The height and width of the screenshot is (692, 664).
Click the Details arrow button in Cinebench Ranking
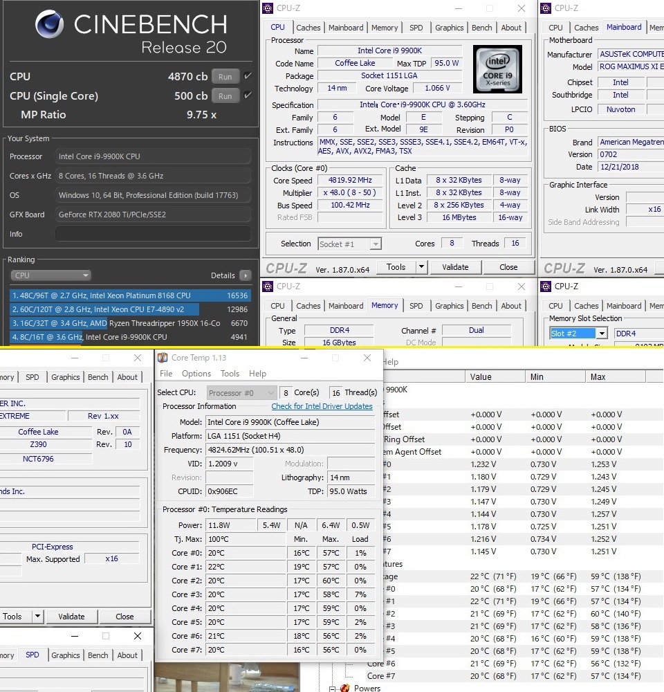(245, 275)
